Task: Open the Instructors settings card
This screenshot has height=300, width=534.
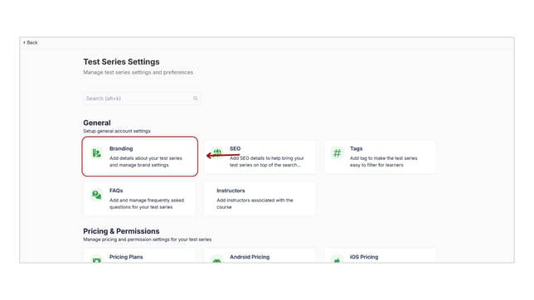Action: point(260,199)
